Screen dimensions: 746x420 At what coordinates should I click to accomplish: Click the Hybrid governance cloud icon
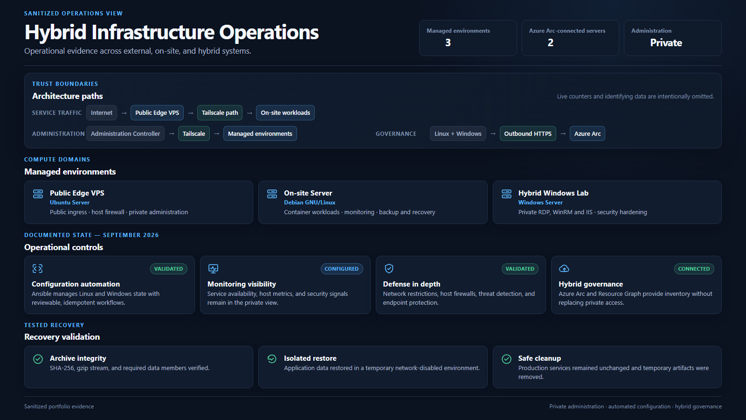click(564, 268)
